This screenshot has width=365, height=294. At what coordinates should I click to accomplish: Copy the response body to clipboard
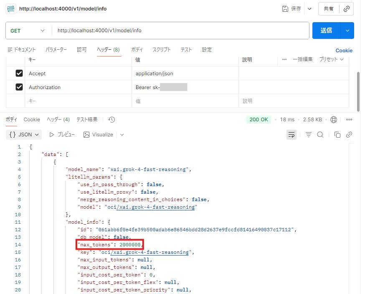click(x=337, y=135)
